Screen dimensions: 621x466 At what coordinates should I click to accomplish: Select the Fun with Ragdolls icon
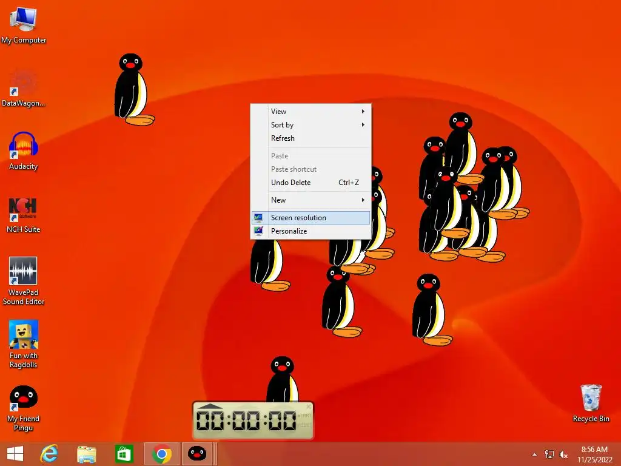coord(24,344)
